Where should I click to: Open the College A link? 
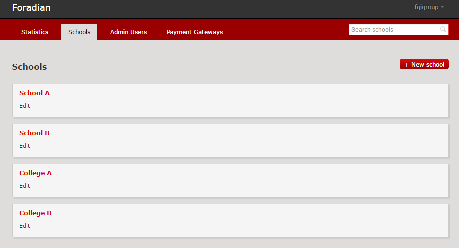click(x=35, y=173)
